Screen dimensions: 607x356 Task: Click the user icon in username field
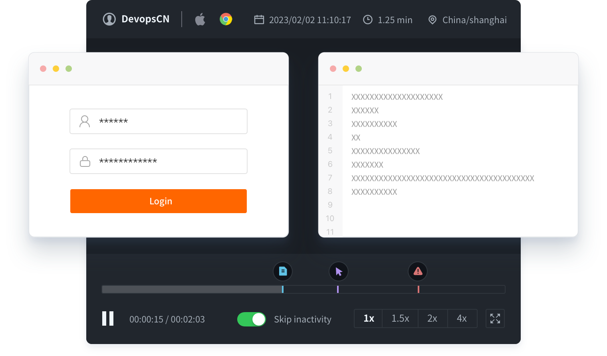coord(85,121)
